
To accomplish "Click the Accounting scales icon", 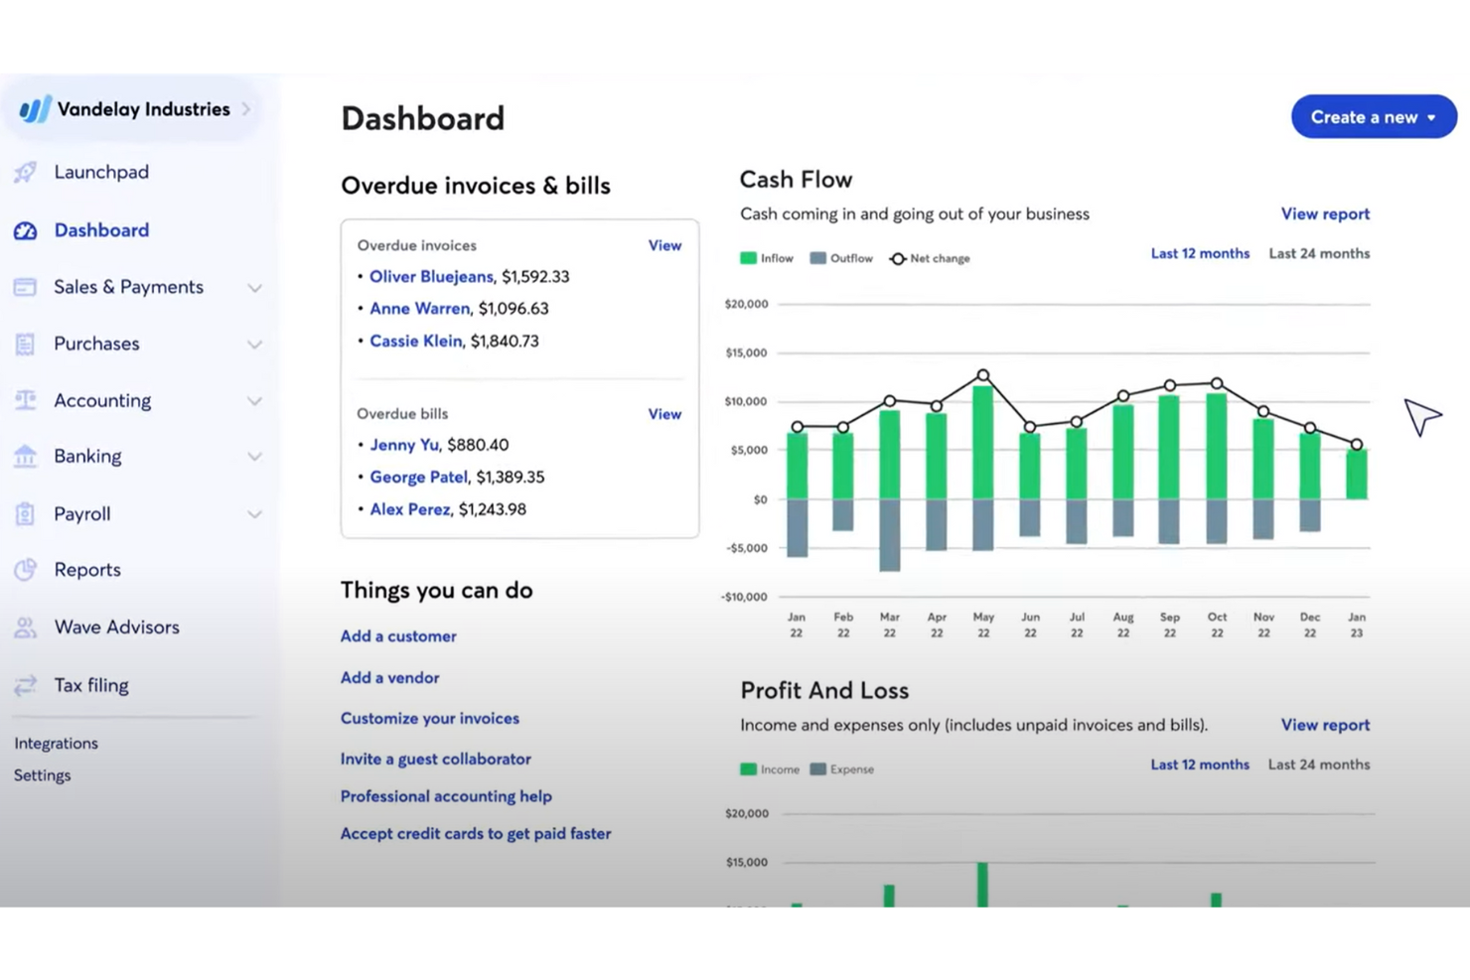I will coord(26,400).
